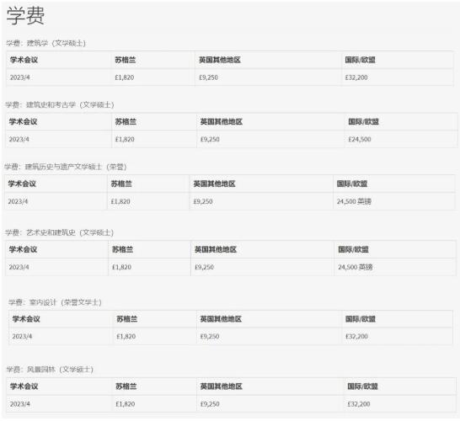
Task: Select 24,500 英镑 in 建筑历史与遗产 table
Action: (354, 201)
